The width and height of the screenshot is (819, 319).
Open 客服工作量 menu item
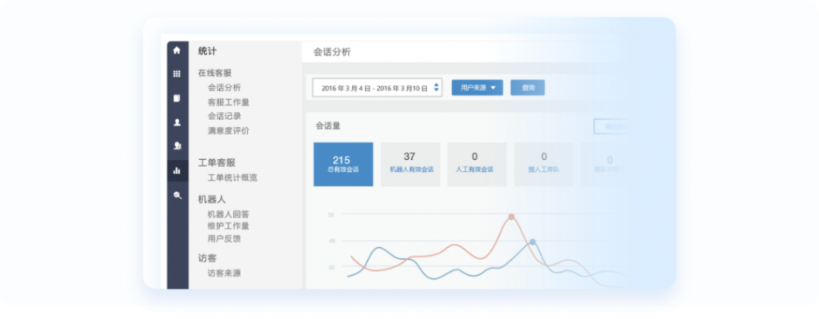coord(229,102)
